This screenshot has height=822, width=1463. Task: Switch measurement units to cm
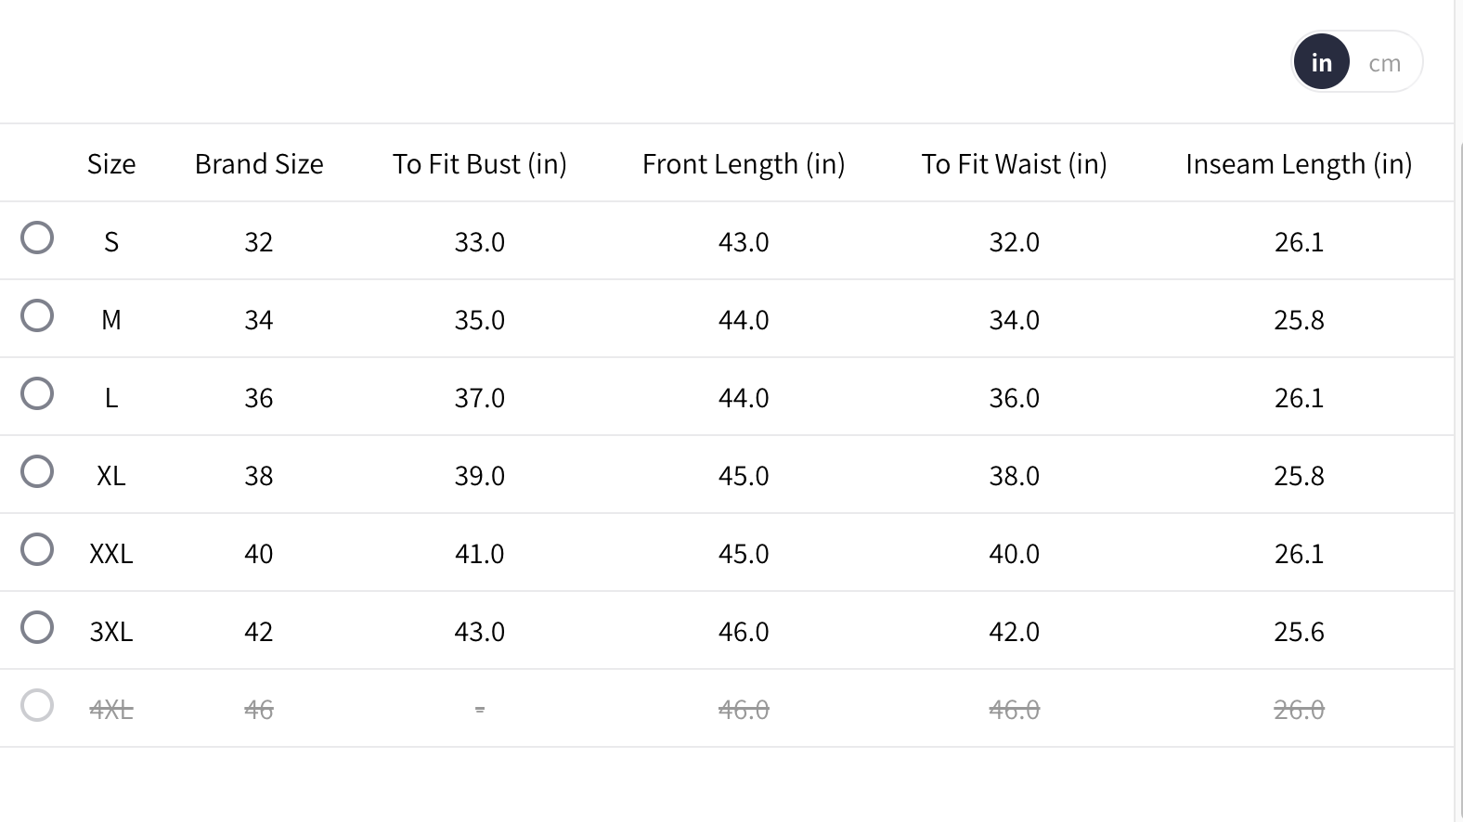[x=1384, y=63]
